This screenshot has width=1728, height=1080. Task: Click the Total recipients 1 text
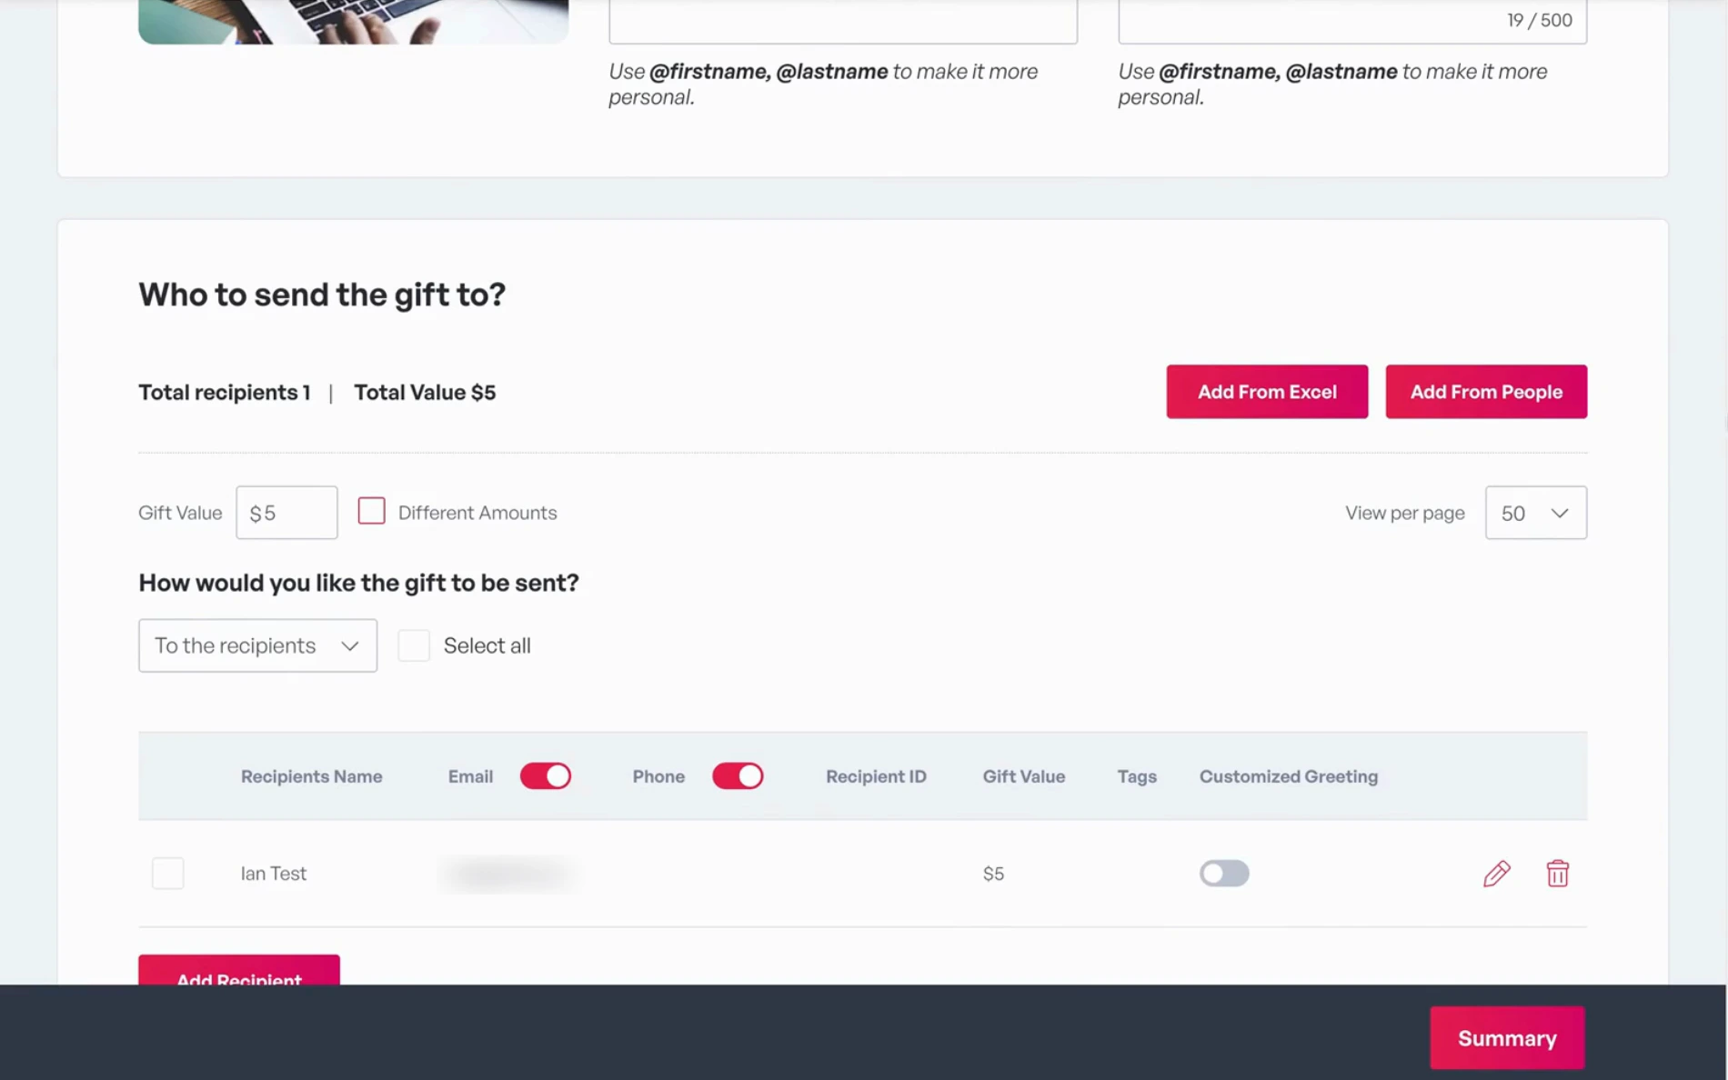pos(224,393)
